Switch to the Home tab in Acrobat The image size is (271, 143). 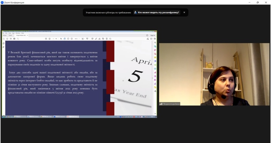point(5,35)
